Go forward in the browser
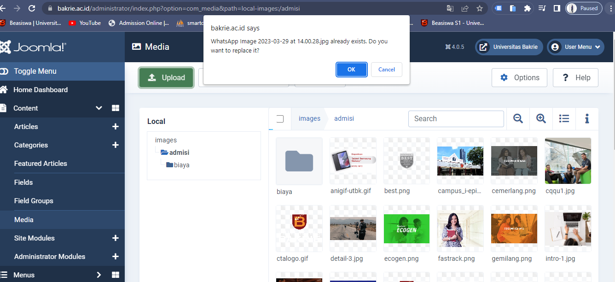Viewport: 615px width, 282px height. click(x=17, y=8)
